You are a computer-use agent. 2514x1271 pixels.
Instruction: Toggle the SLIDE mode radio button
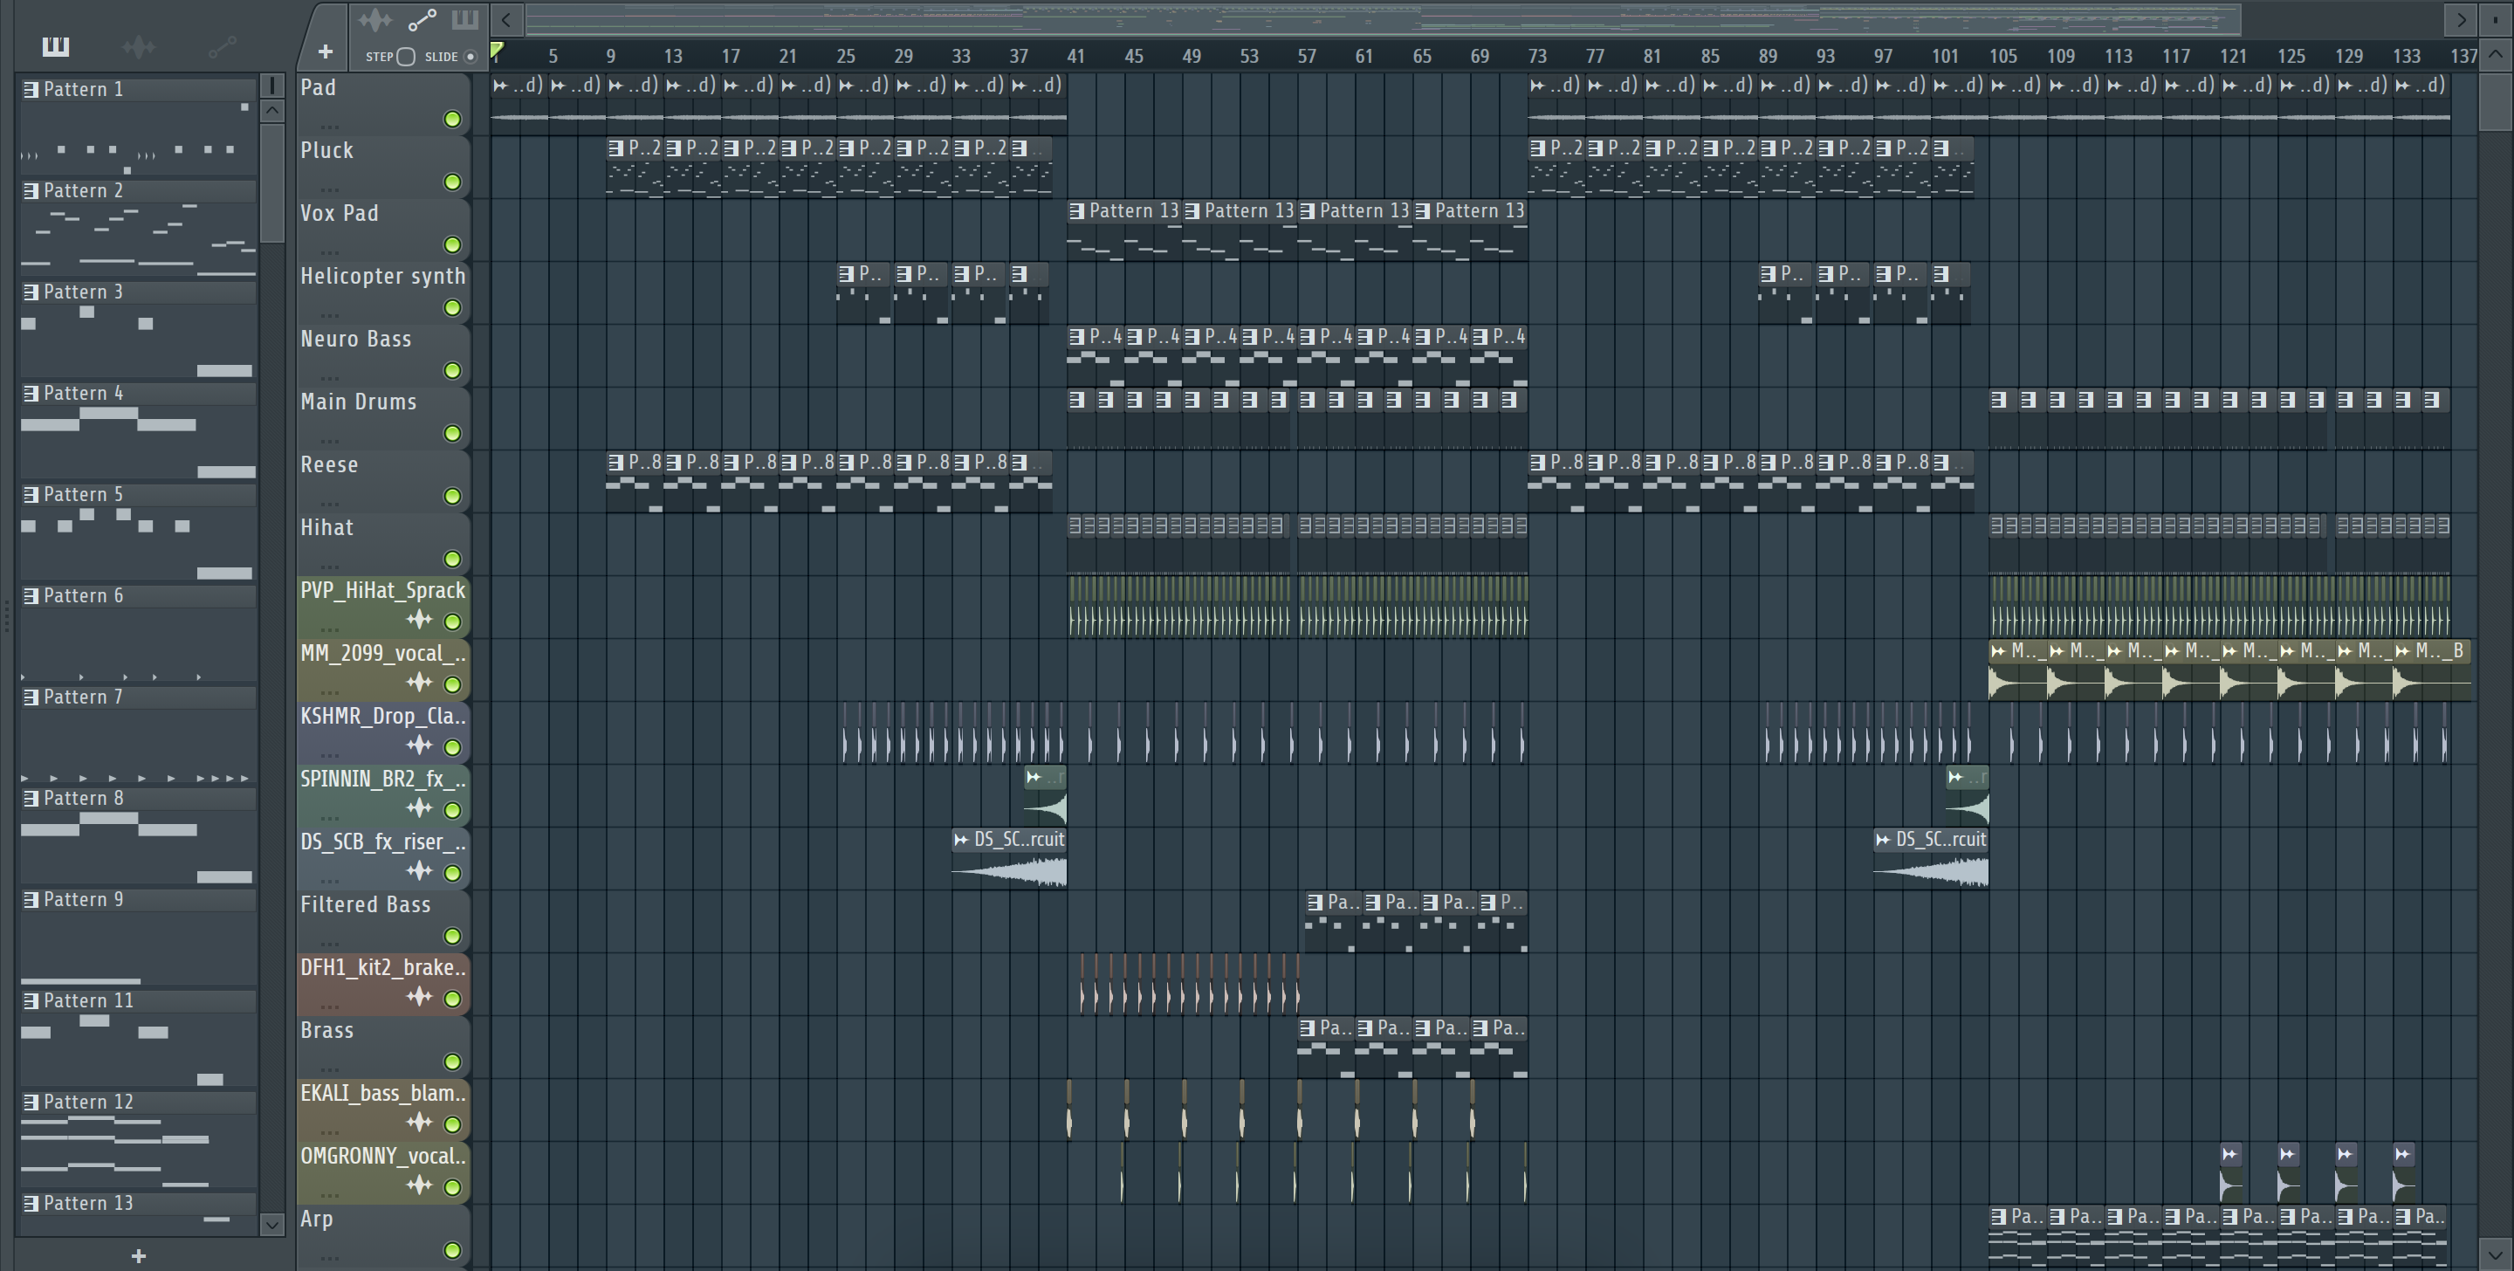[x=471, y=57]
